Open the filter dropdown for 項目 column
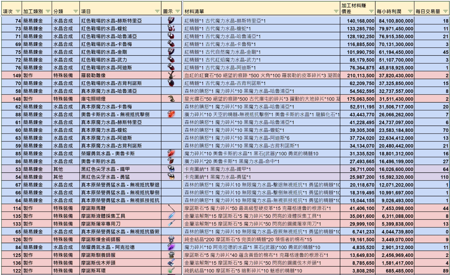 click(157, 11)
